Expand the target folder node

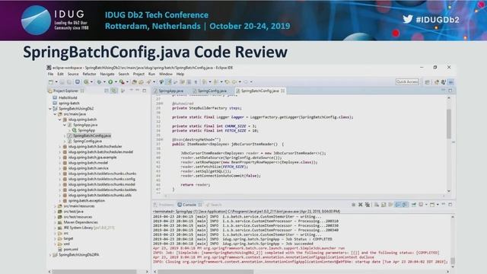point(56,238)
